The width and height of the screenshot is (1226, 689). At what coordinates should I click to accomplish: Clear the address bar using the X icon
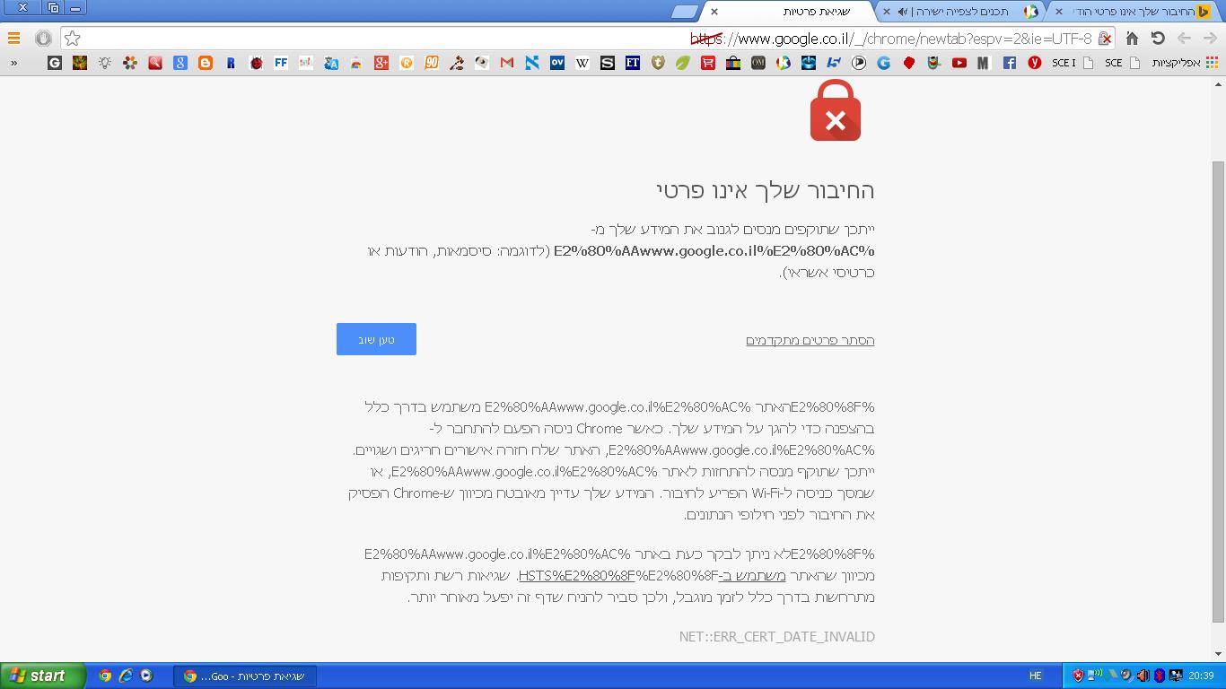[1105, 39]
